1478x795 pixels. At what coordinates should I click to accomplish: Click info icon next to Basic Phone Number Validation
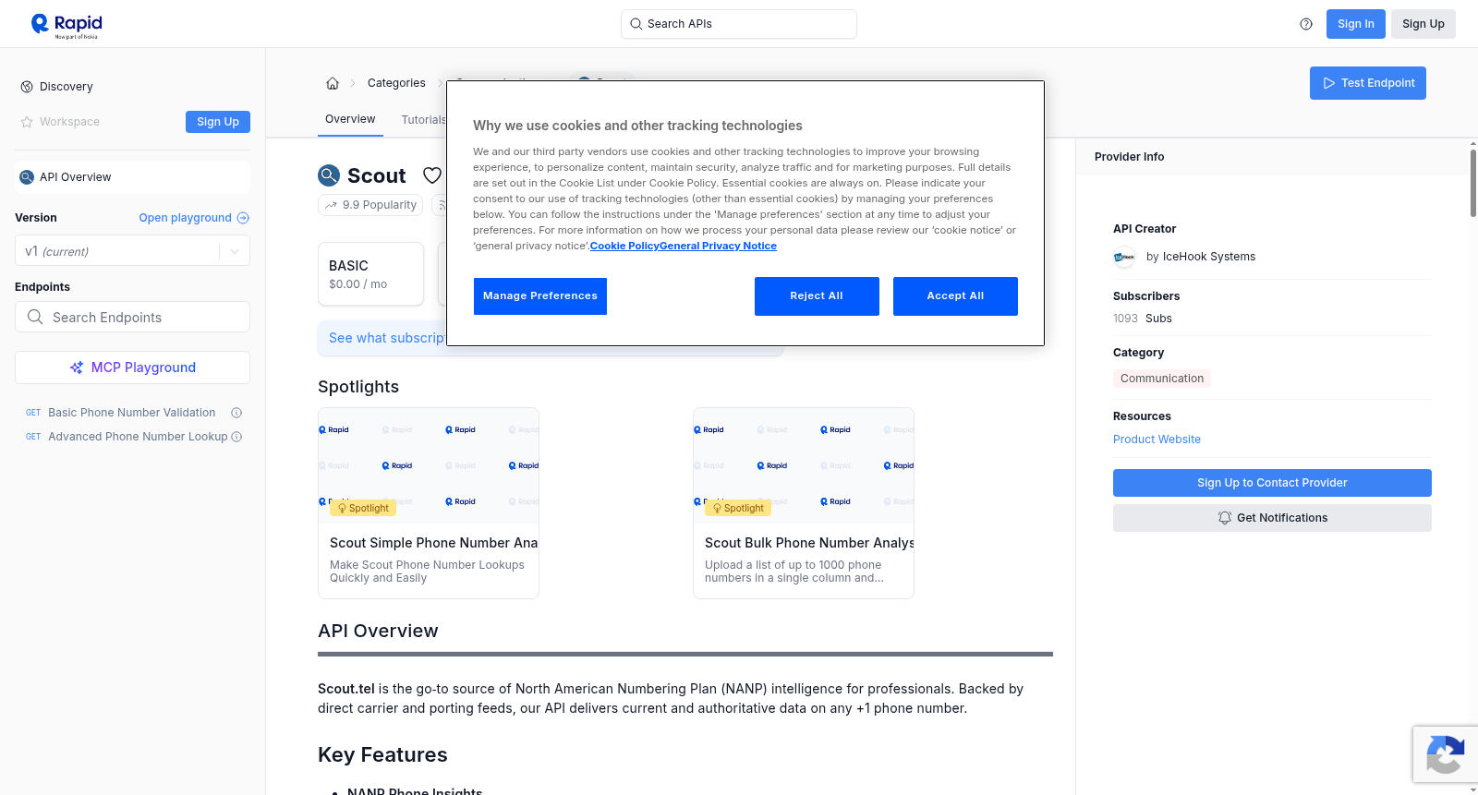click(x=236, y=413)
